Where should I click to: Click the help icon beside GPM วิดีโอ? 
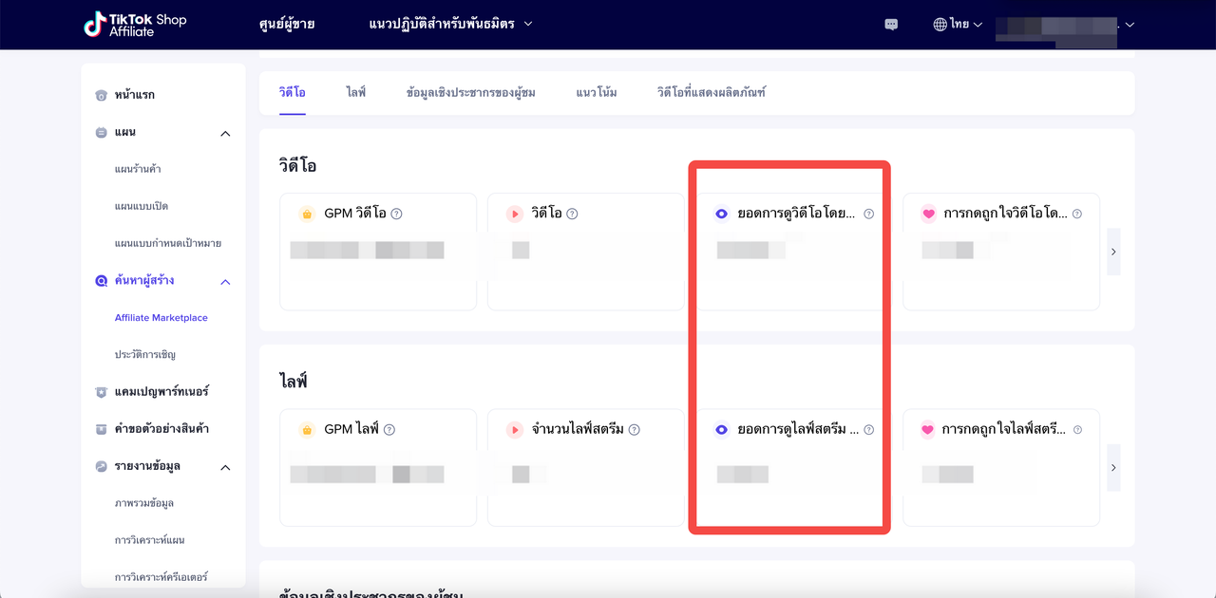coord(397,214)
